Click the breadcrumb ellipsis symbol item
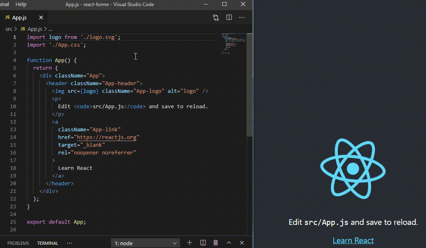This screenshot has width=426, height=248. (50, 29)
